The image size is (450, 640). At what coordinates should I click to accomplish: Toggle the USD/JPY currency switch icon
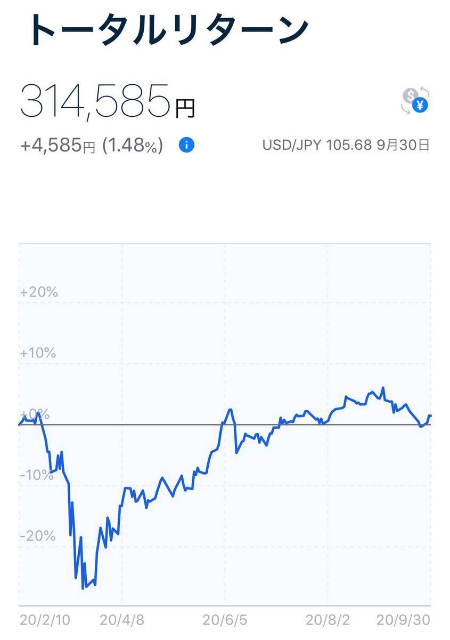click(415, 101)
